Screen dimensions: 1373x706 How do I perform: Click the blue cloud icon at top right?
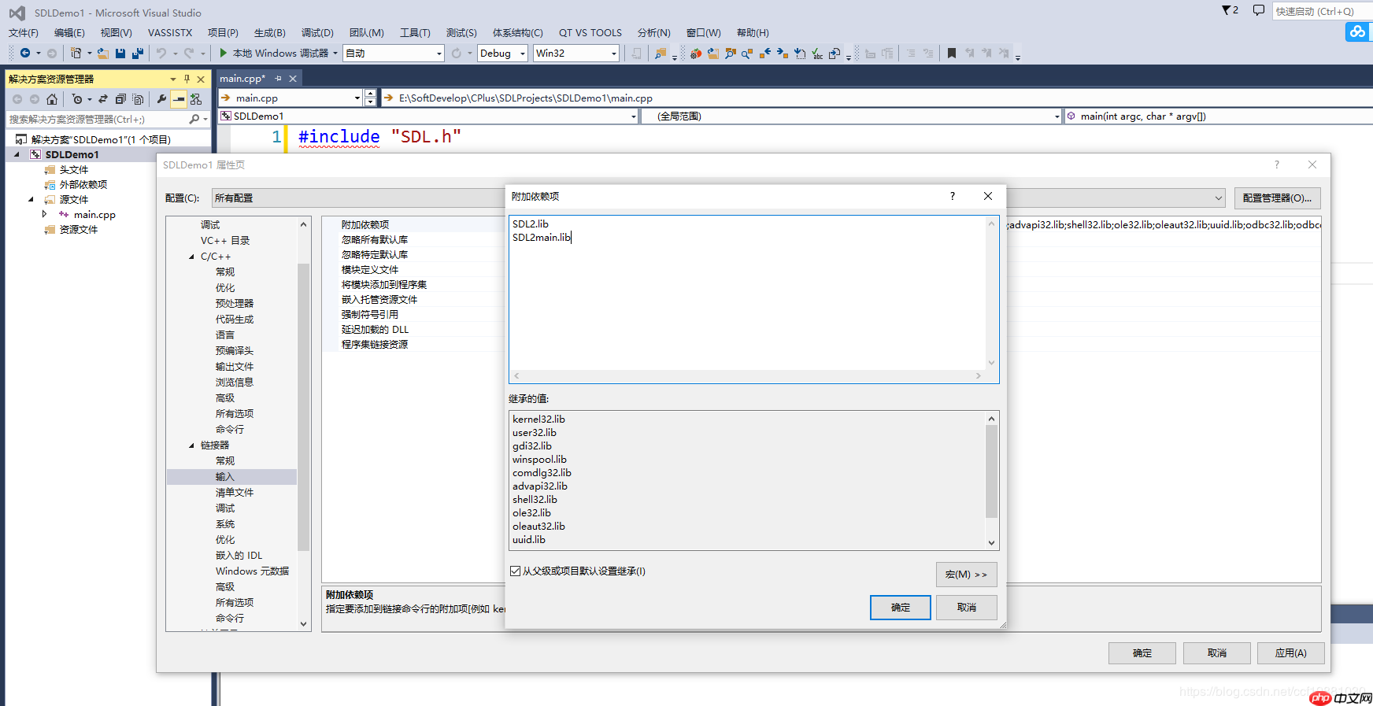click(x=1357, y=31)
